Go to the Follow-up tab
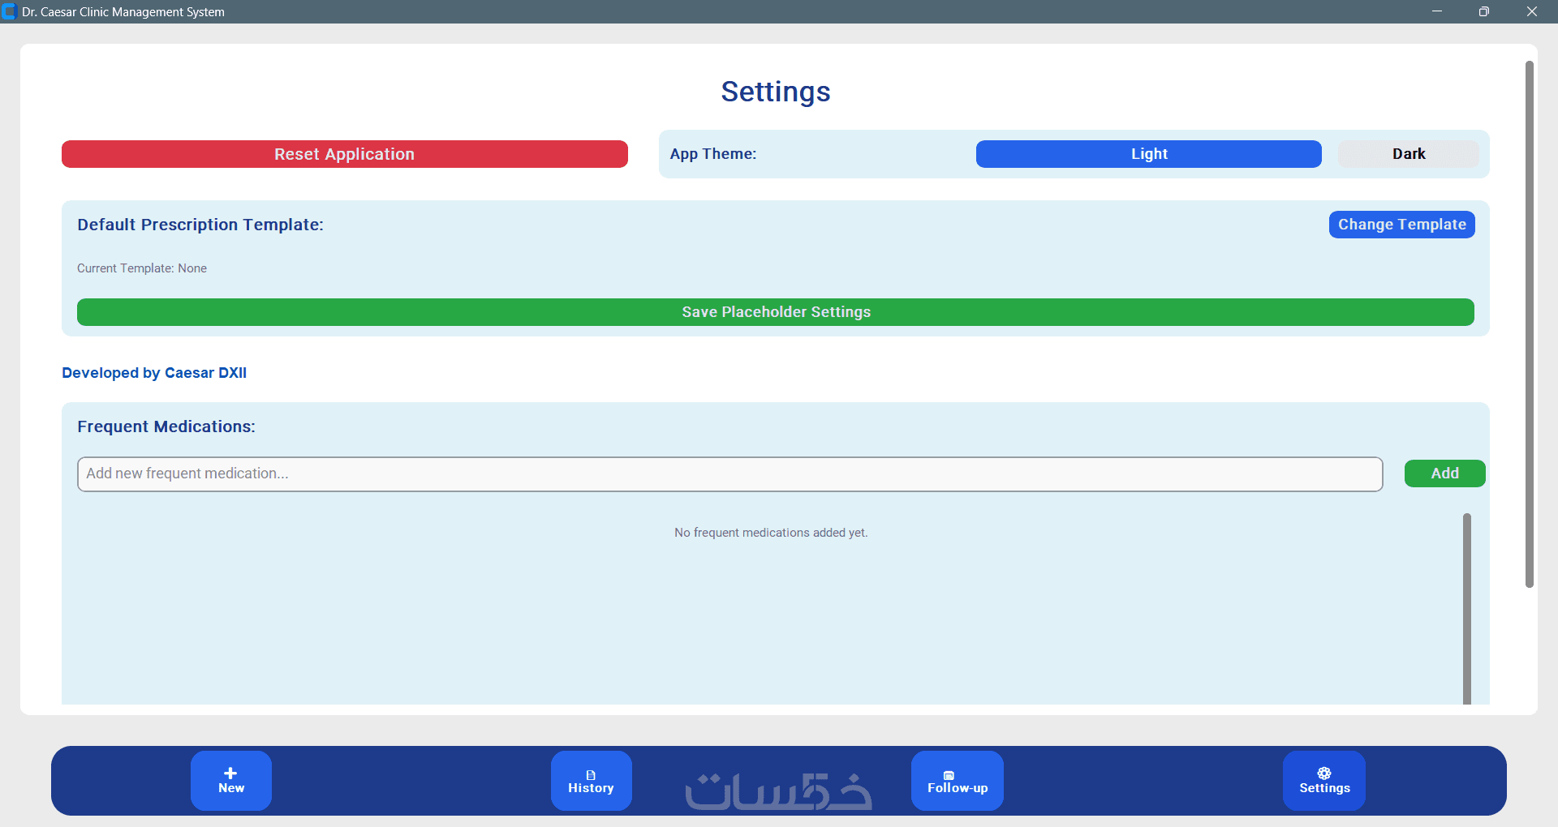Screen dimensions: 1558x827 click(958, 780)
